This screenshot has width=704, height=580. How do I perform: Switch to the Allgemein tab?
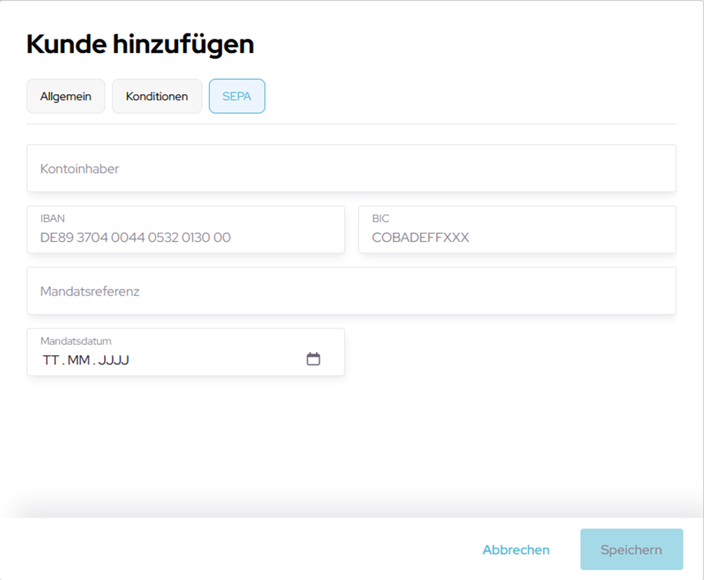(x=66, y=97)
